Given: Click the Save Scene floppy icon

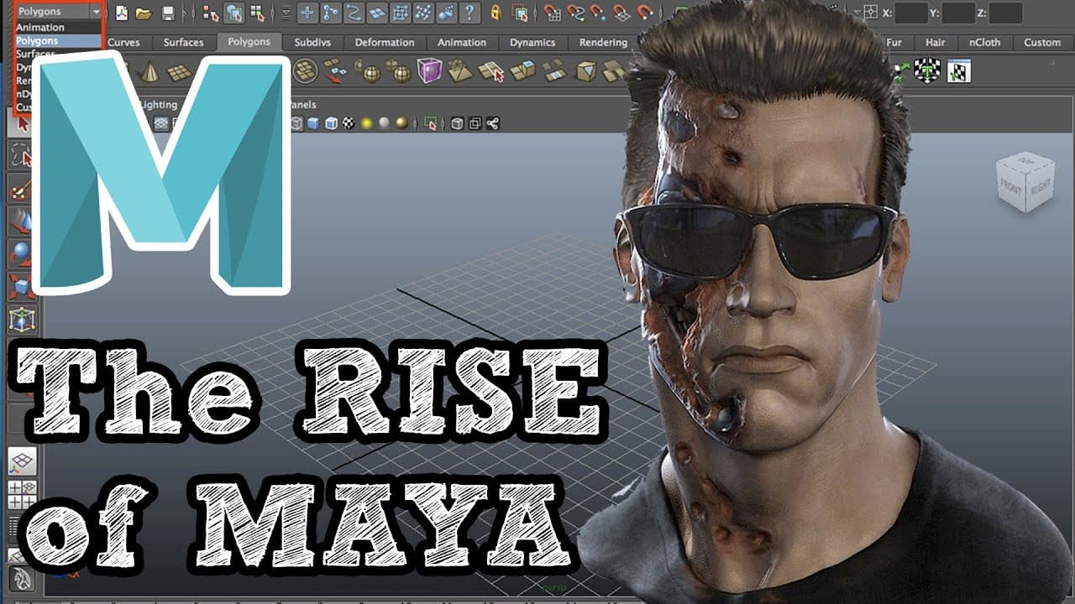Looking at the screenshot, I should (x=168, y=13).
